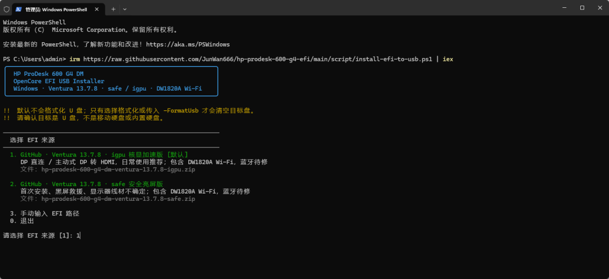
Task: Click file name hp-prodesk-600-g4-dm-ventura-13.7.8-igpu.zip
Action: [x=118, y=169]
